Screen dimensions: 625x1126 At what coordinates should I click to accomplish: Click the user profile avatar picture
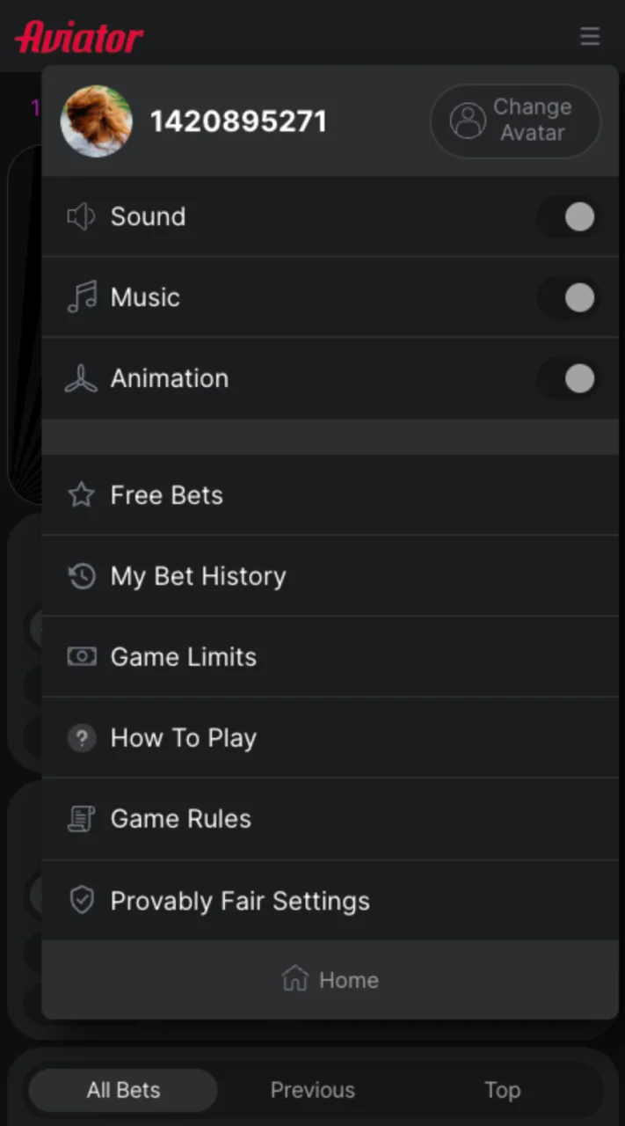(x=97, y=121)
